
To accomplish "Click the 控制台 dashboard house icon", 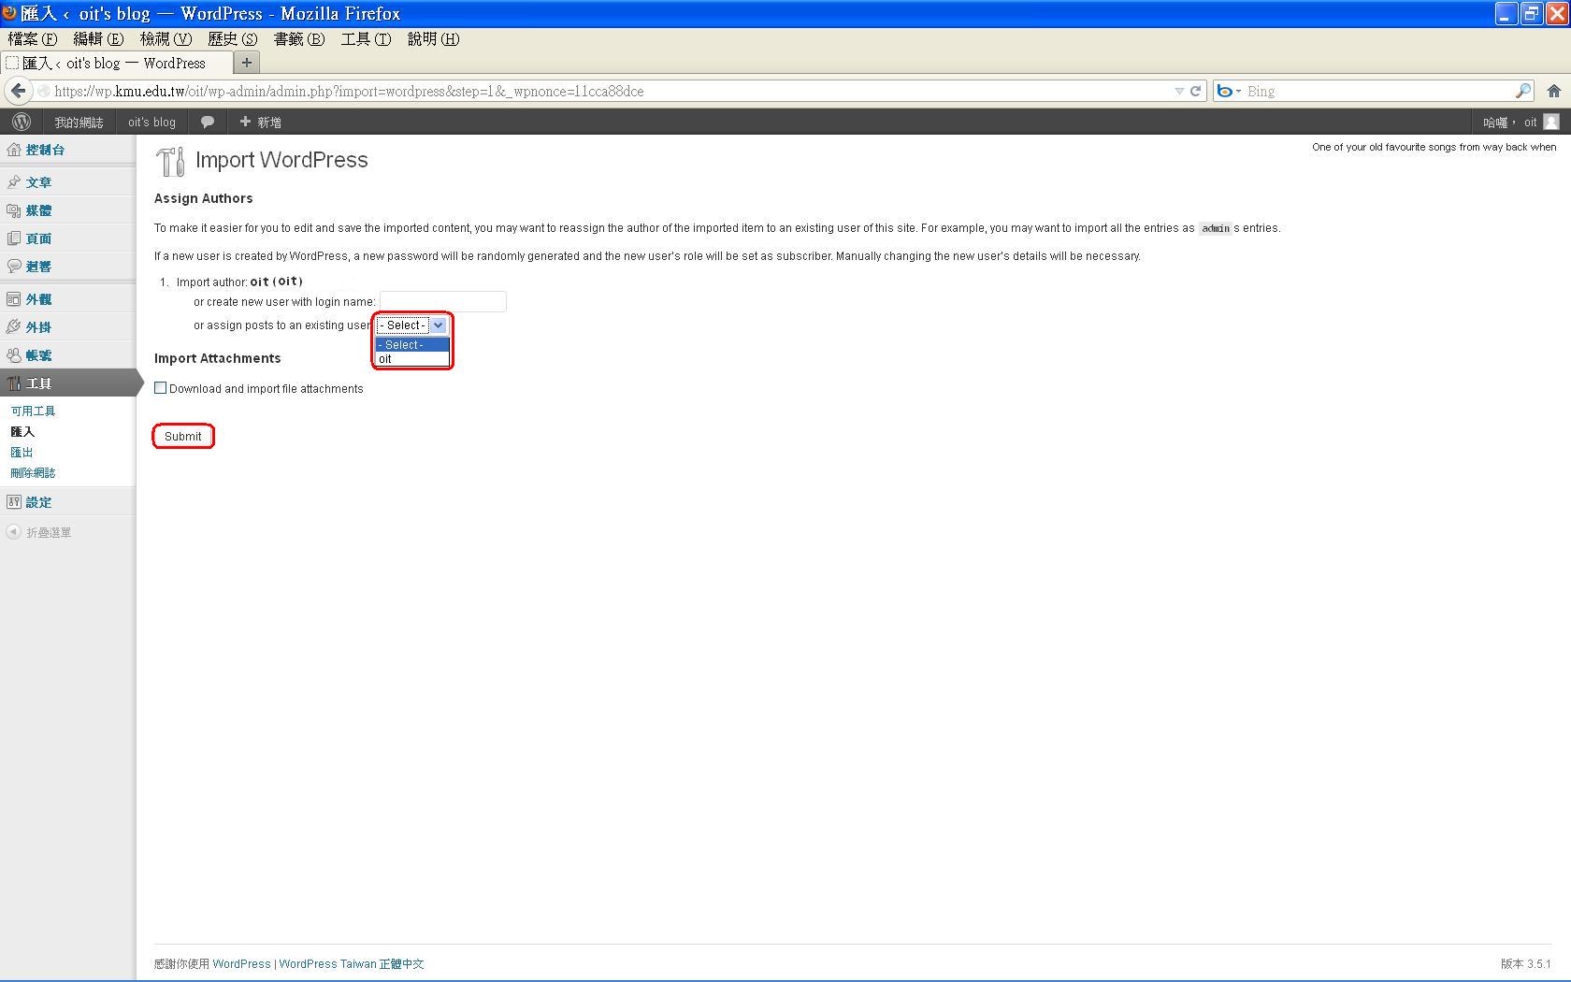I will click(x=13, y=150).
